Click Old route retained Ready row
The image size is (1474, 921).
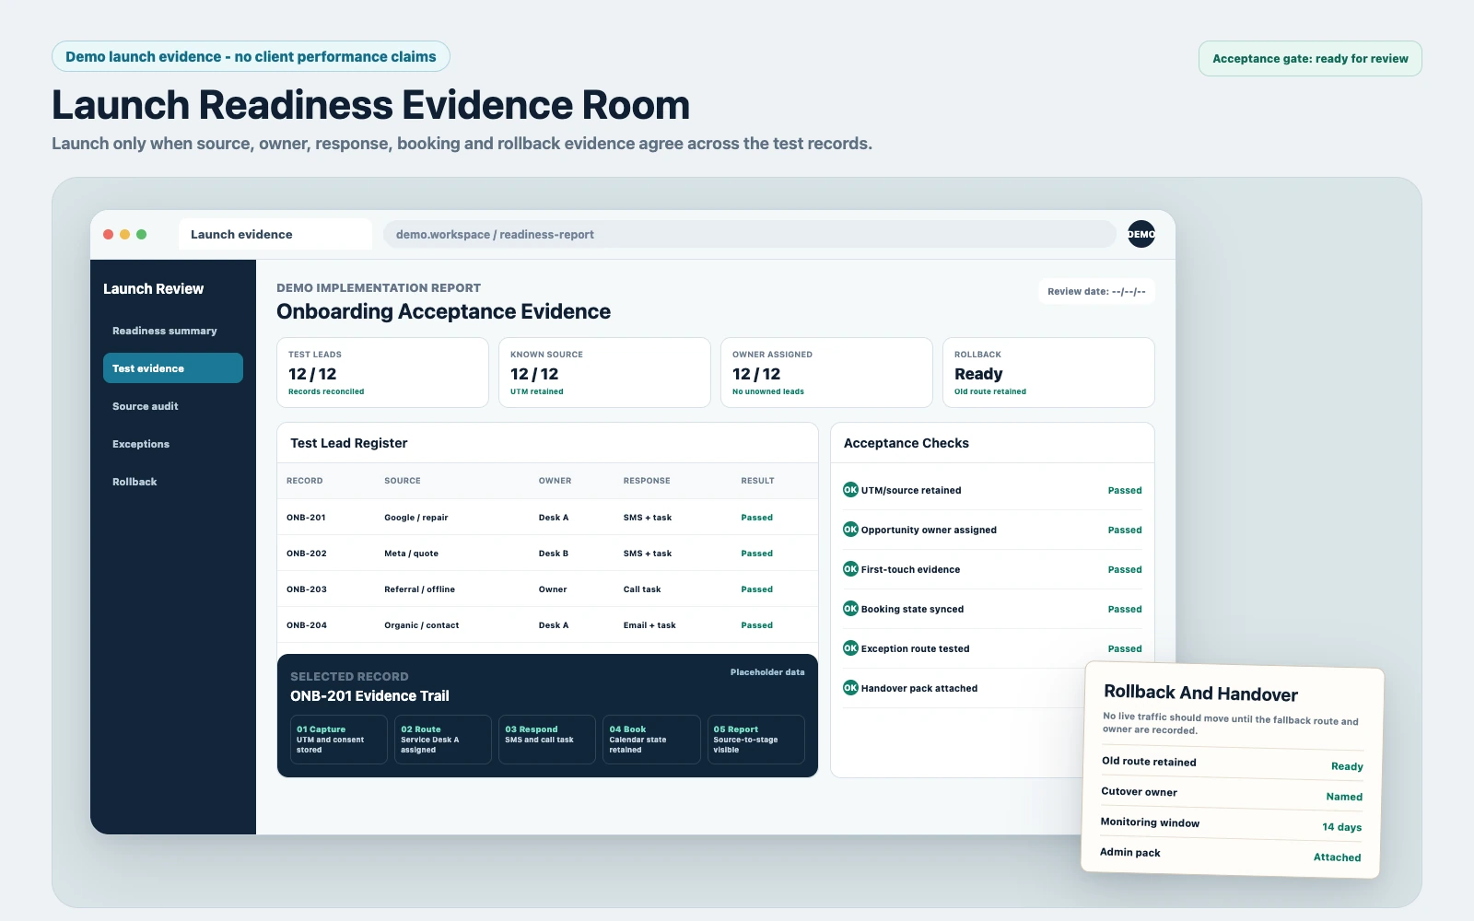coord(1233,764)
